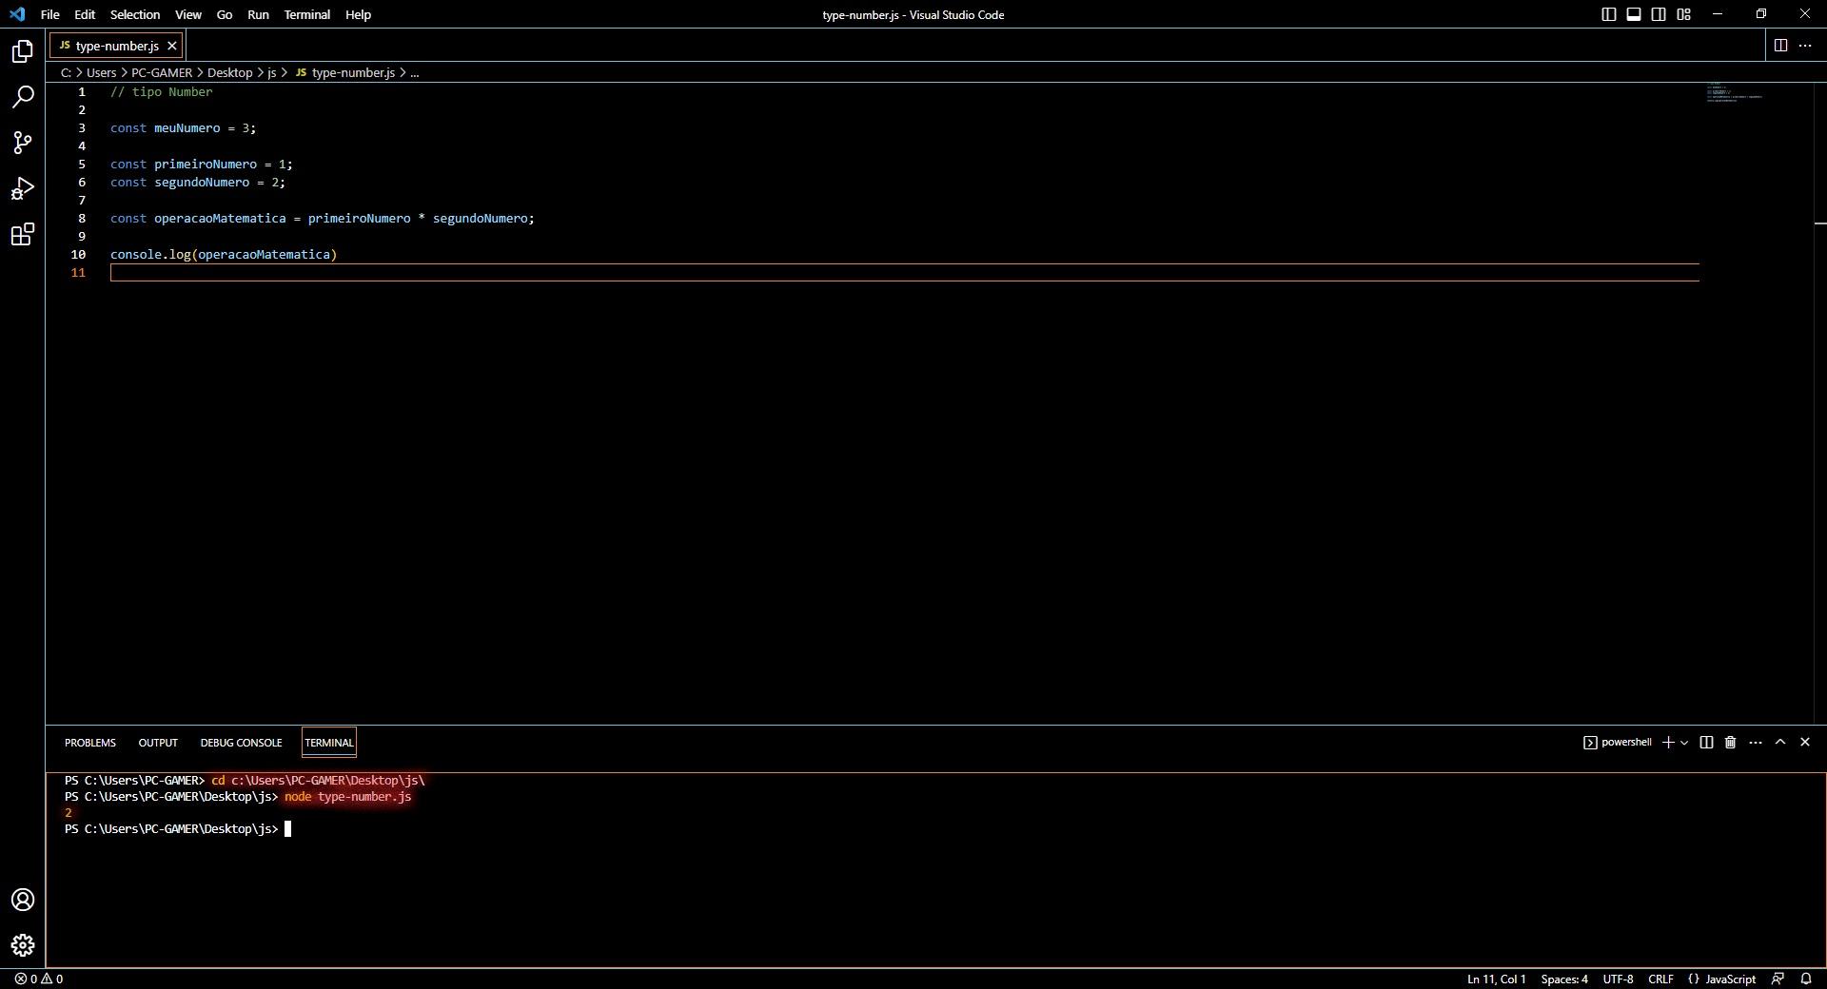Click line number 5 in gutter
The image size is (1827, 989).
click(x=82, y=165)
